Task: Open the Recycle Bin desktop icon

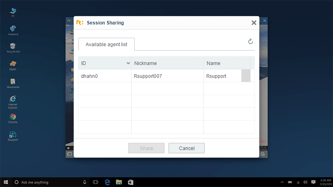Action: click(13, 48)
